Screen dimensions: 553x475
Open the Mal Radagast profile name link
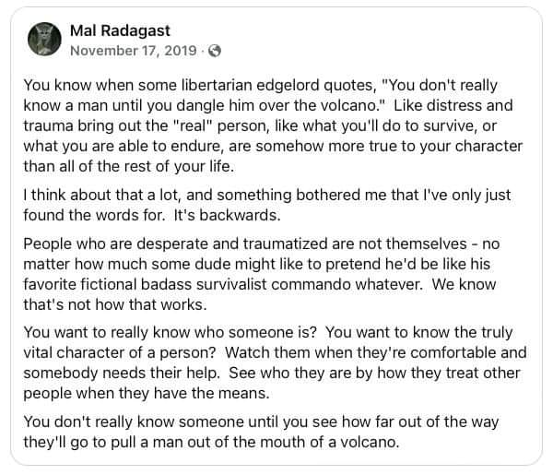(x=118, y=30)
